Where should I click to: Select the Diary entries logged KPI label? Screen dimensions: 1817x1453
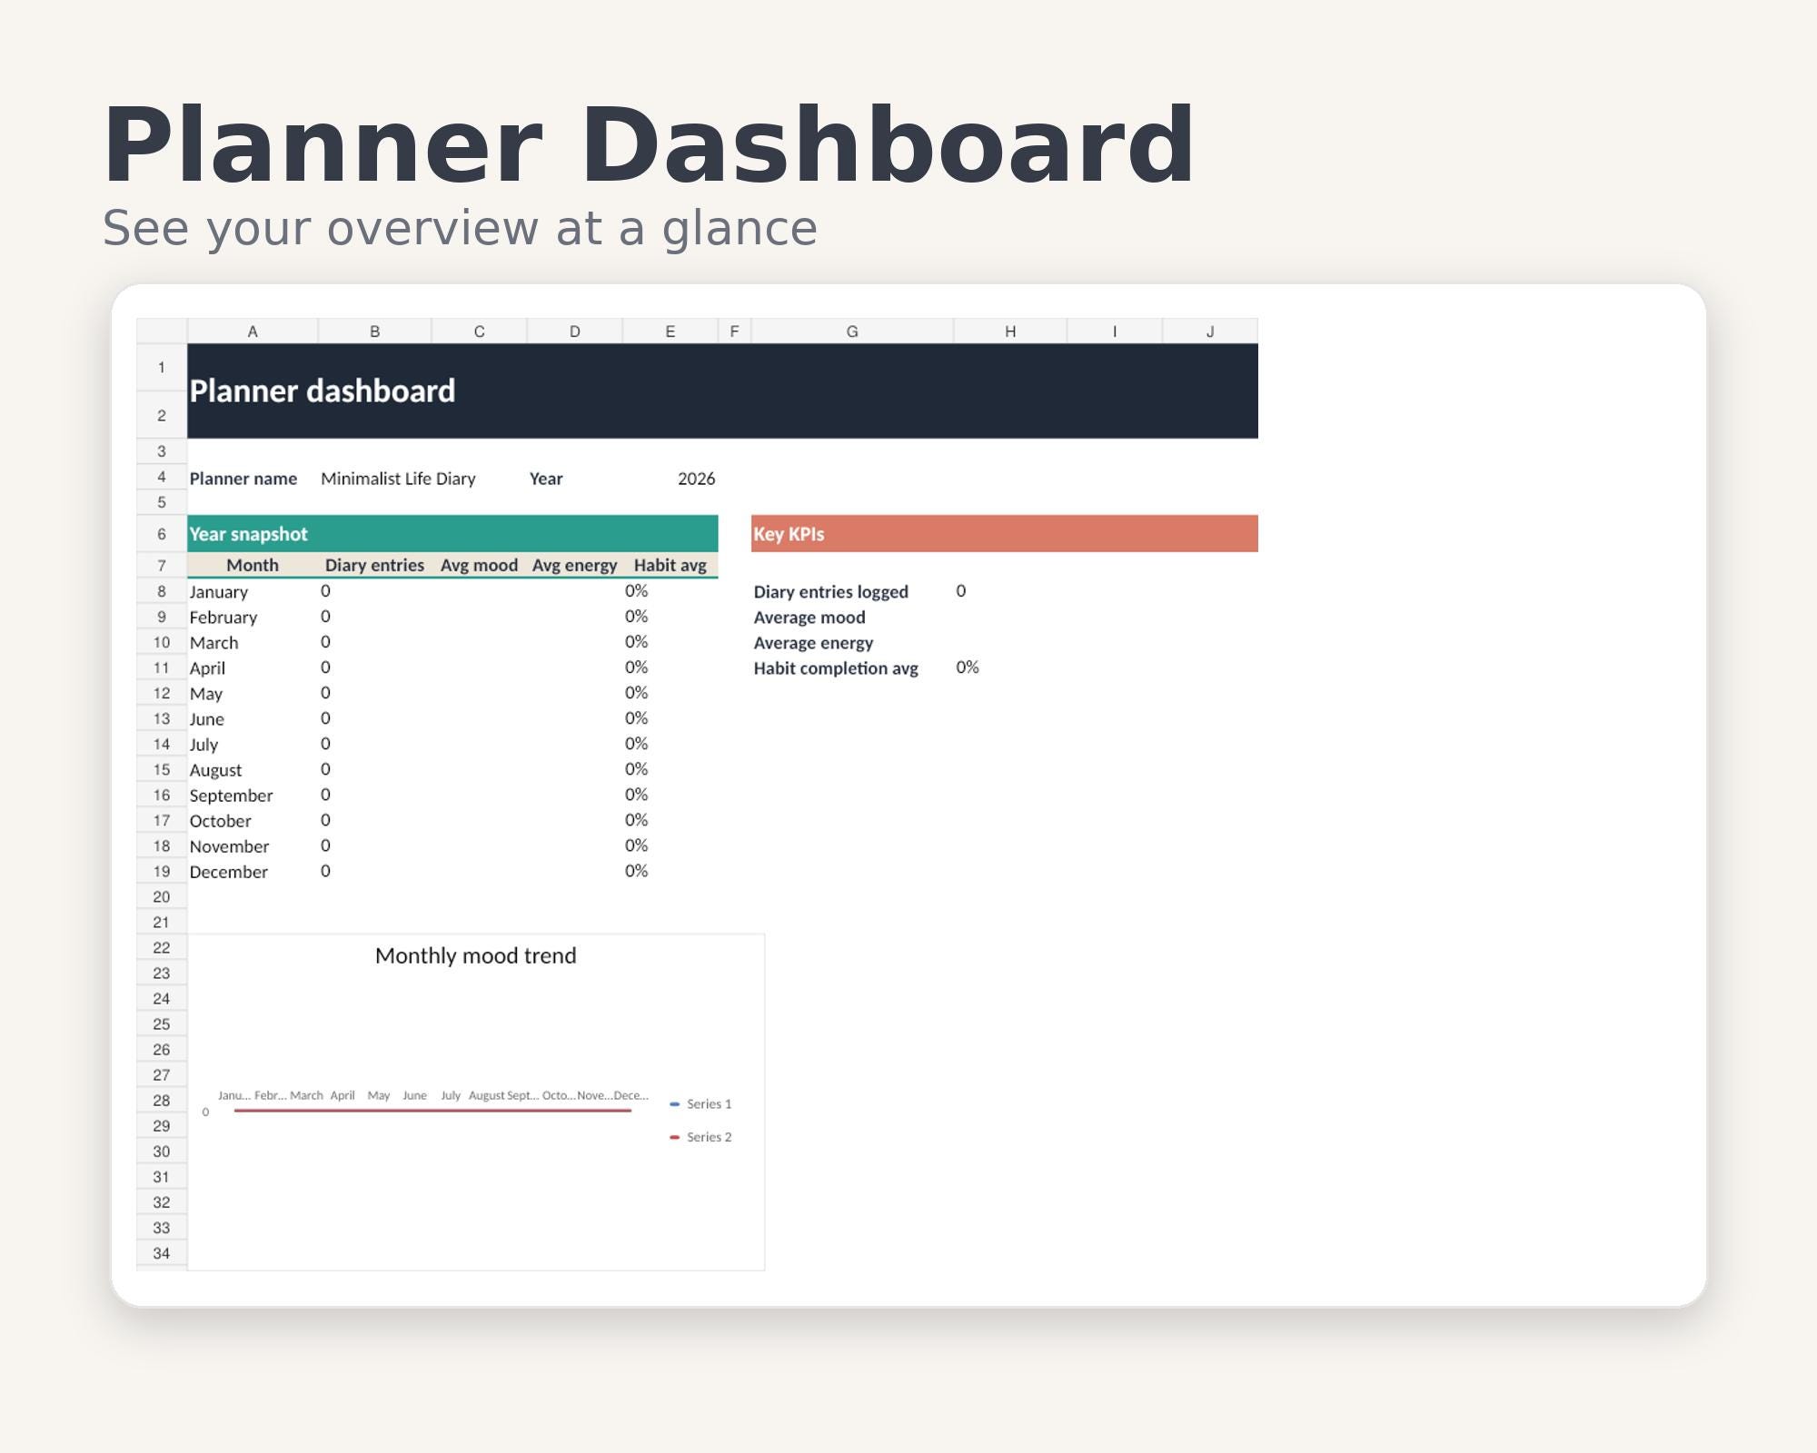831,592
